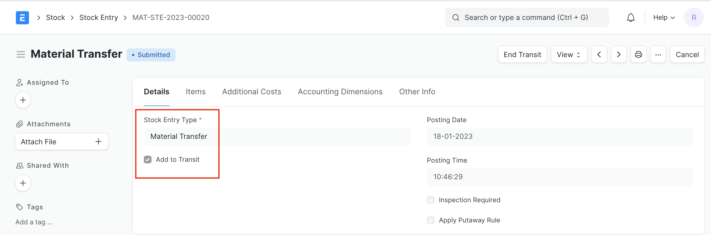Open the notifications bell
Viewport: 711px width, 235px height.
(x=631, y=18)
